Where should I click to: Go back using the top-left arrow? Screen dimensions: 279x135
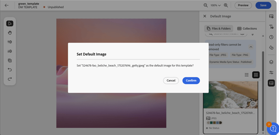tap(7, 5)
